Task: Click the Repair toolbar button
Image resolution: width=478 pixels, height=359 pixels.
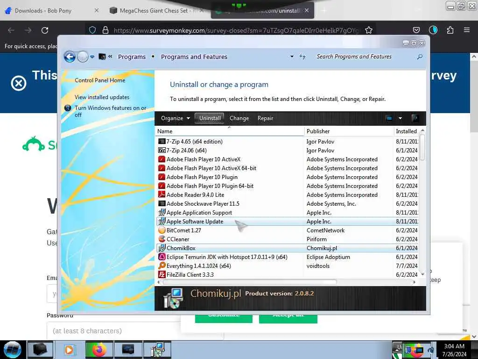Action: point(265,118)
